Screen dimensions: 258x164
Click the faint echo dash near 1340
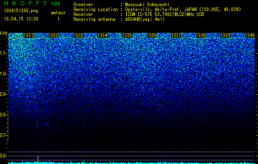(x=244, y=127)
